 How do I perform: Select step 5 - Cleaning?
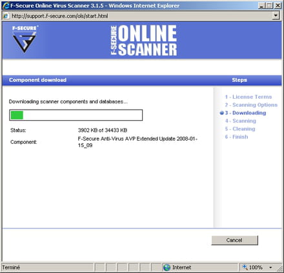click(240, 129)
